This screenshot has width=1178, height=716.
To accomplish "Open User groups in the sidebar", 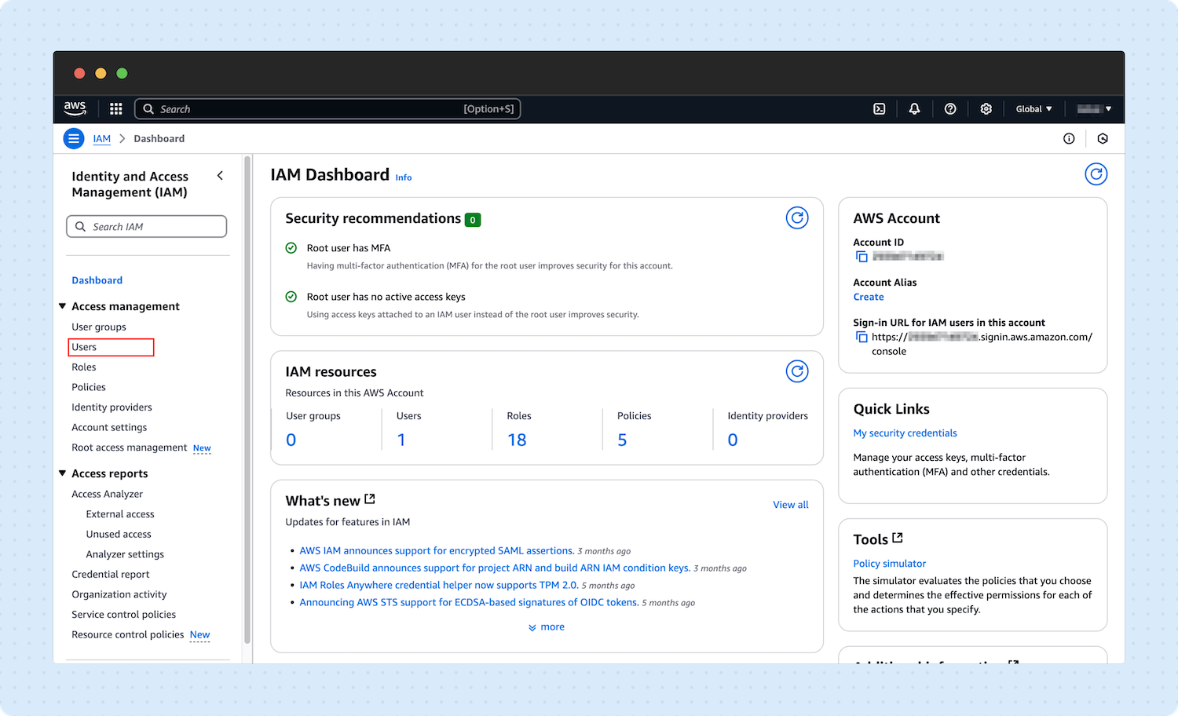I will pyautogui.click(x=99, y=327).
